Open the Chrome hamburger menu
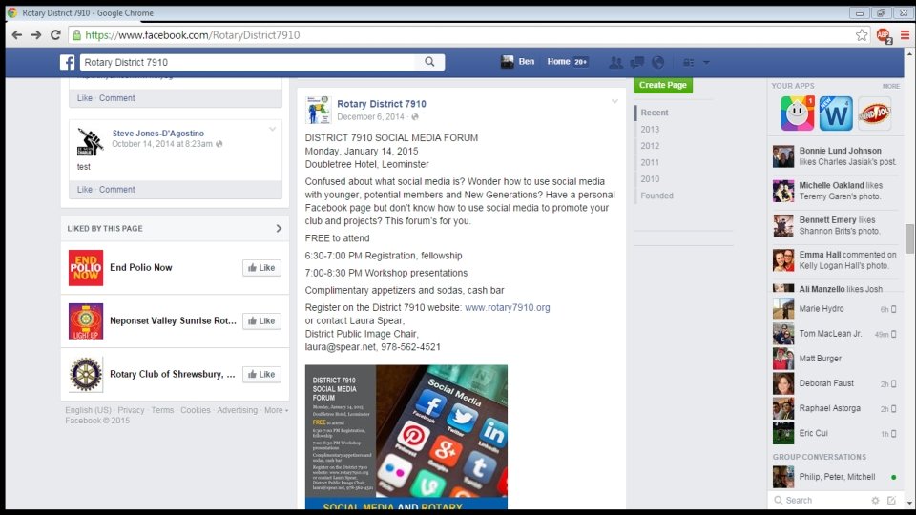 coord(905,35)
